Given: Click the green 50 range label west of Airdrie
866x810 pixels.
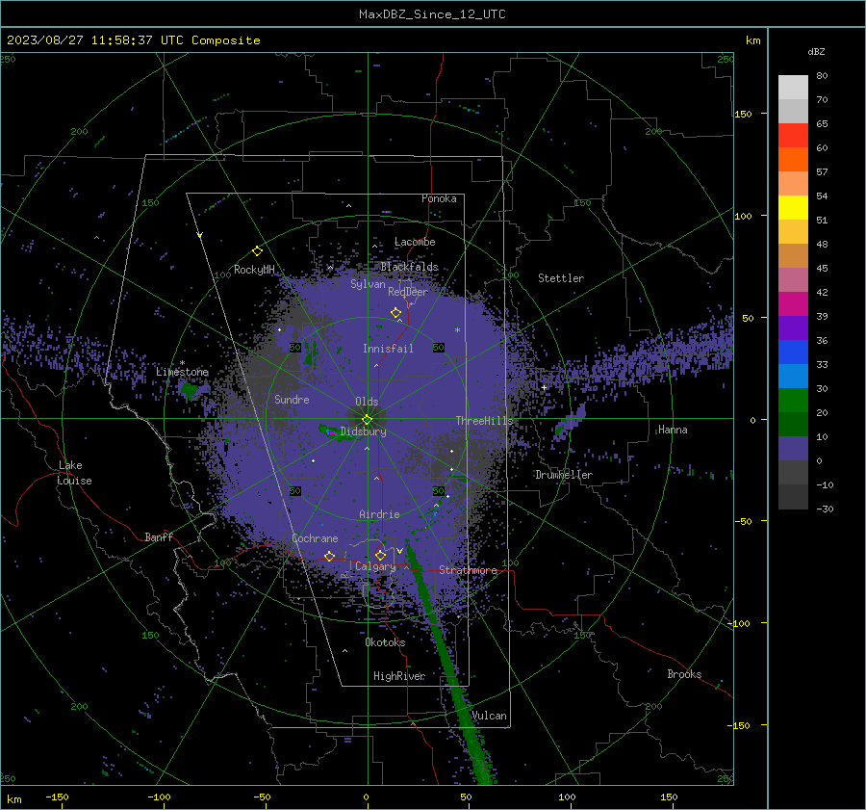Looking at the screenshot, I should click(x=295, y=490).
